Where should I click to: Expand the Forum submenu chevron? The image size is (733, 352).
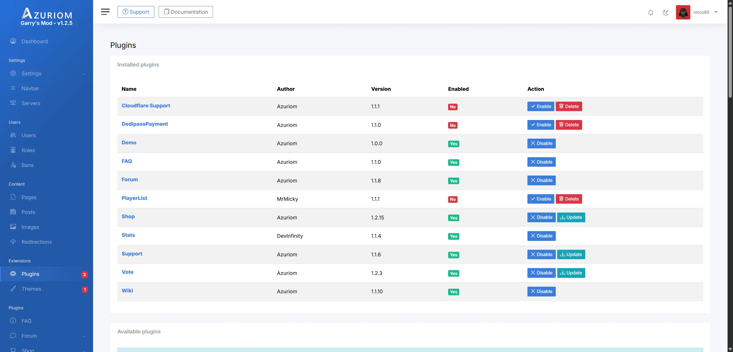coord(84,336)
